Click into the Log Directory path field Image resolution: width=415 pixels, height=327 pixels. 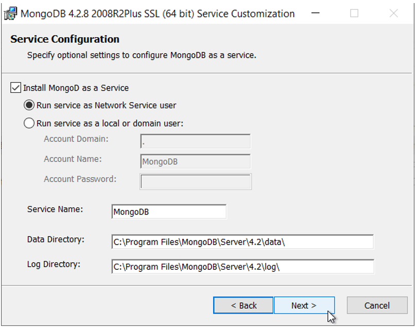pos(242,267)
